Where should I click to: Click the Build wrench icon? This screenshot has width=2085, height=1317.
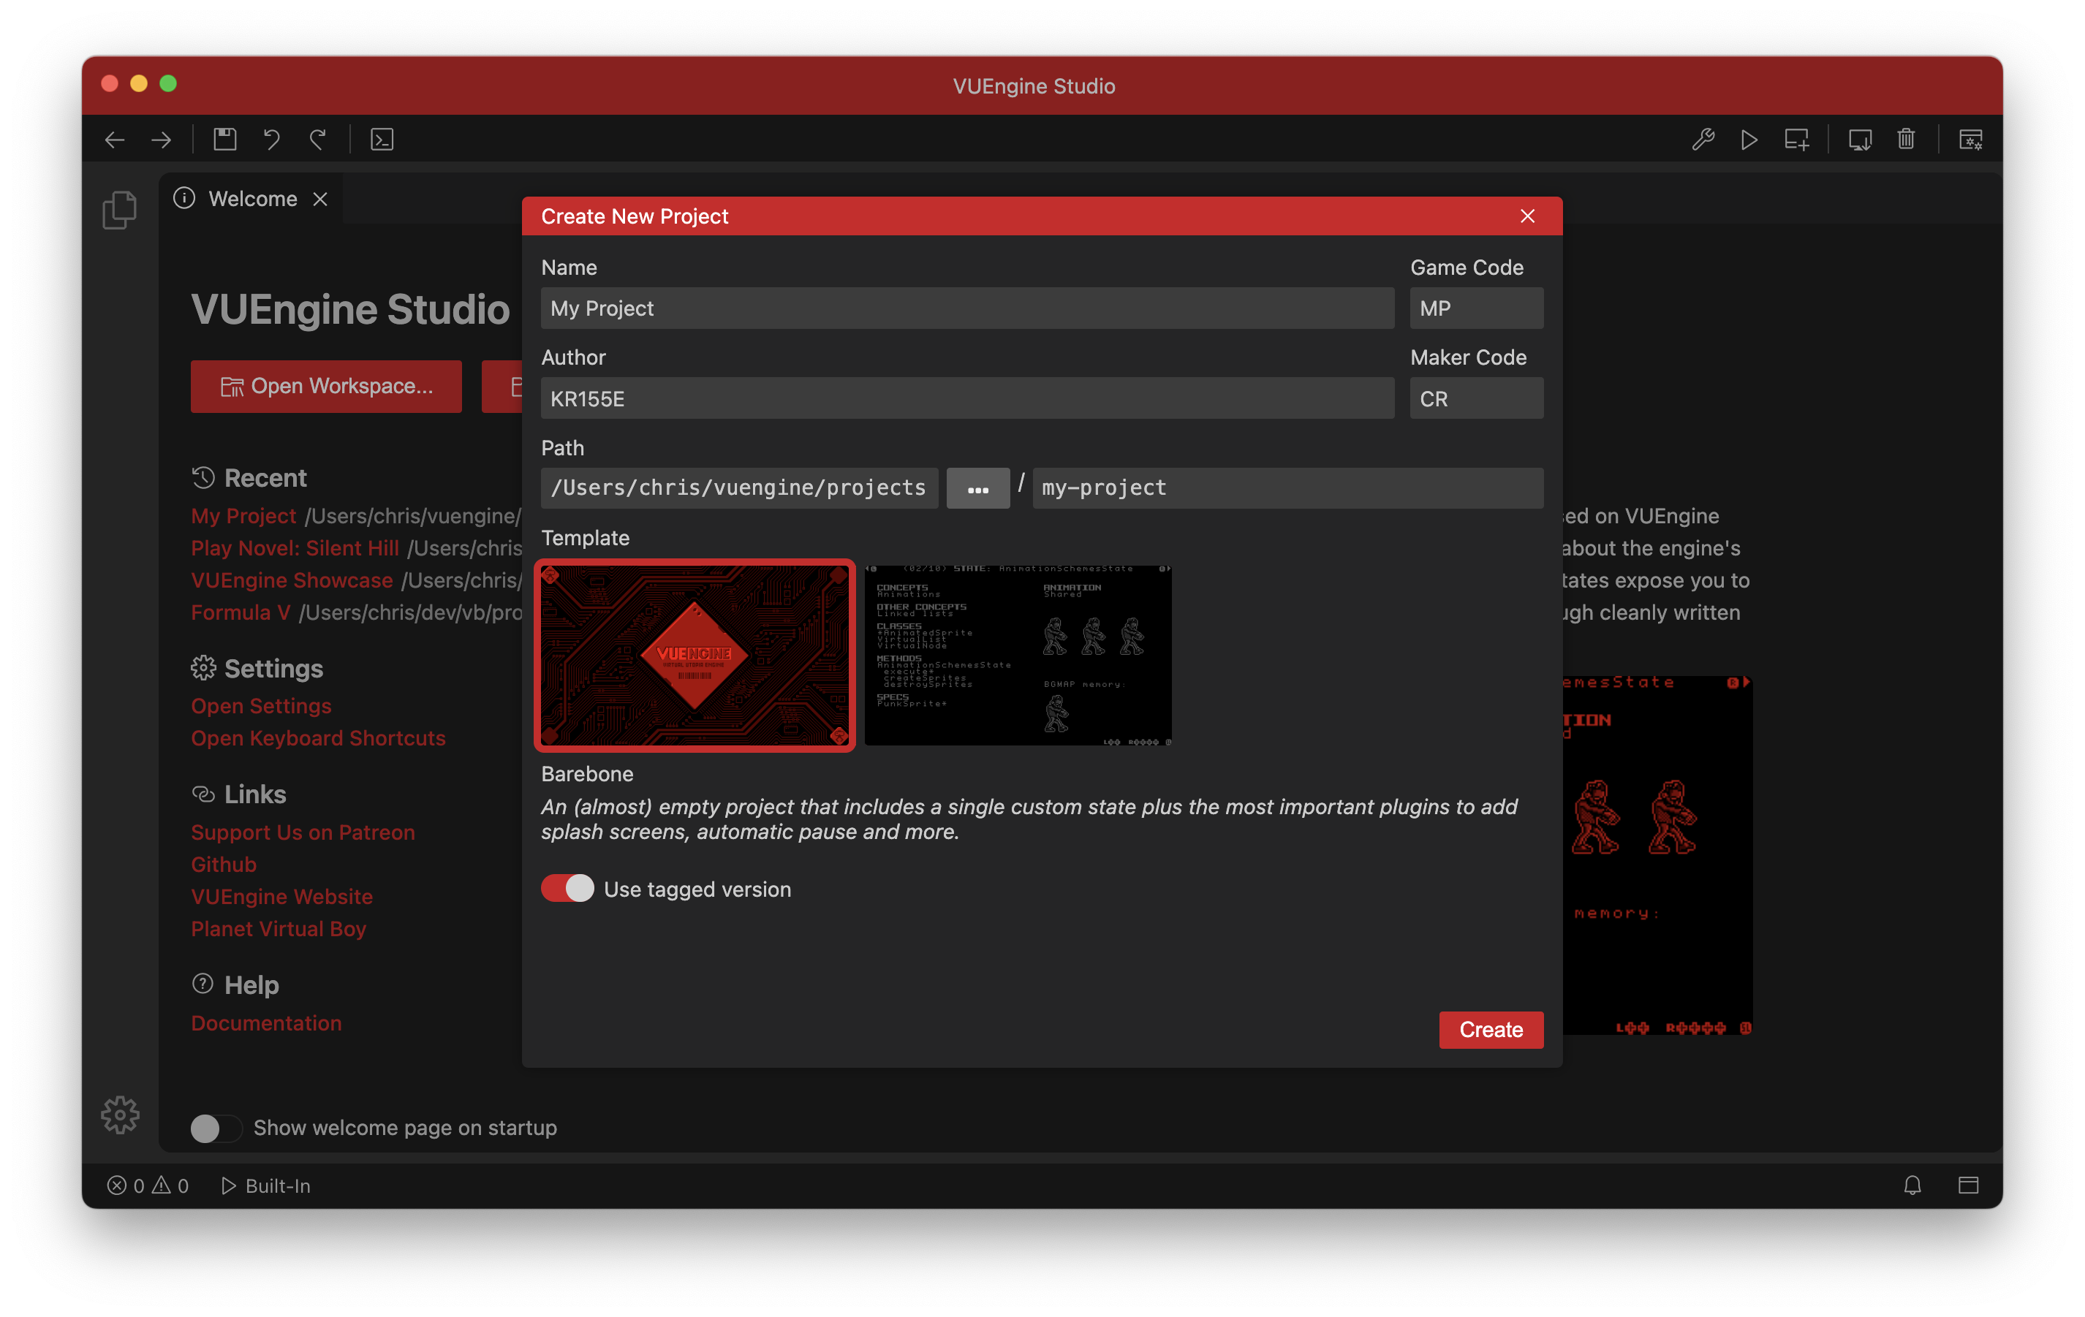tap(1703, 140)
